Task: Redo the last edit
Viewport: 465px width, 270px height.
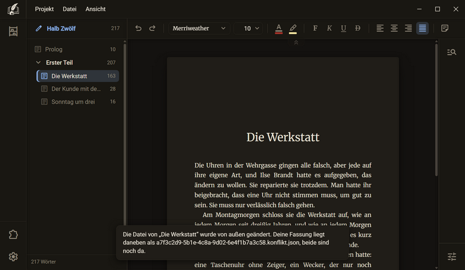Action: point(152,28)
